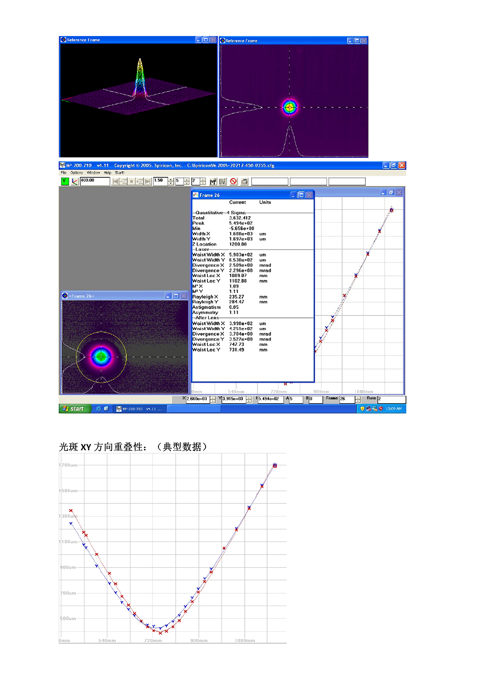This screenshot has height=686, width=485.
Task: Open the Window menu
Action: pyautogui.click(x=93, y=173)
